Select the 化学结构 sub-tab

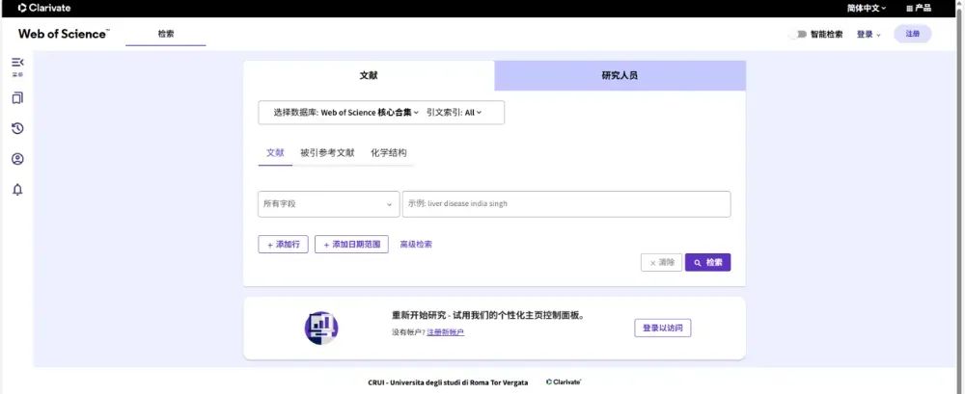[388, 153]
